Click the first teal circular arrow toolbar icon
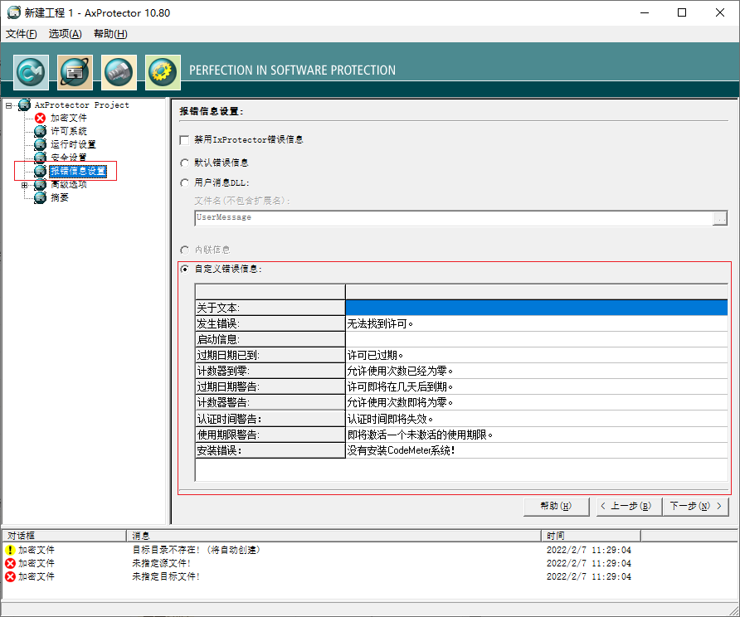Image resolution: width=740 pixels, height=617 pixels. point(32,72)
